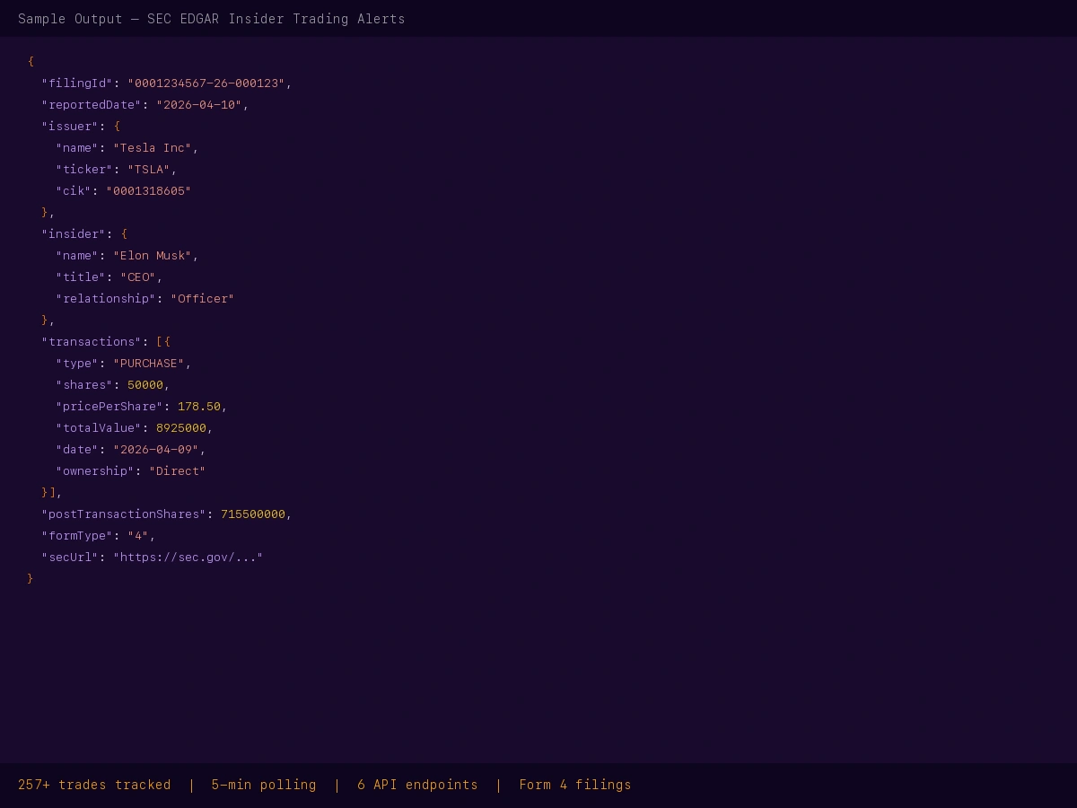Screen dimensions: 1077x808
Task: Click the relationship value "Officer"
Action: pos(203,299)
